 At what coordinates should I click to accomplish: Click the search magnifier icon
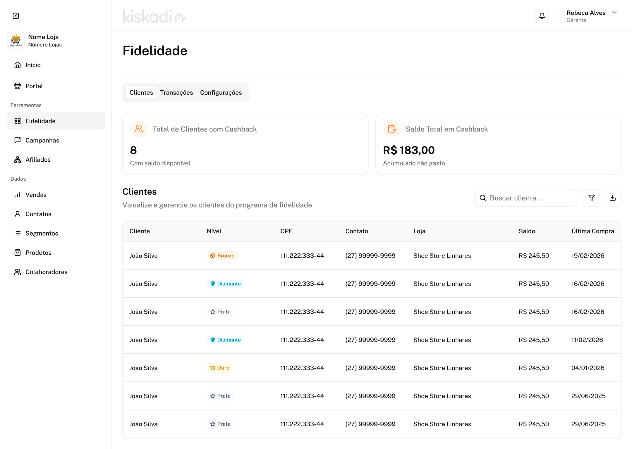pyautogui.click(x=483, y=198)
